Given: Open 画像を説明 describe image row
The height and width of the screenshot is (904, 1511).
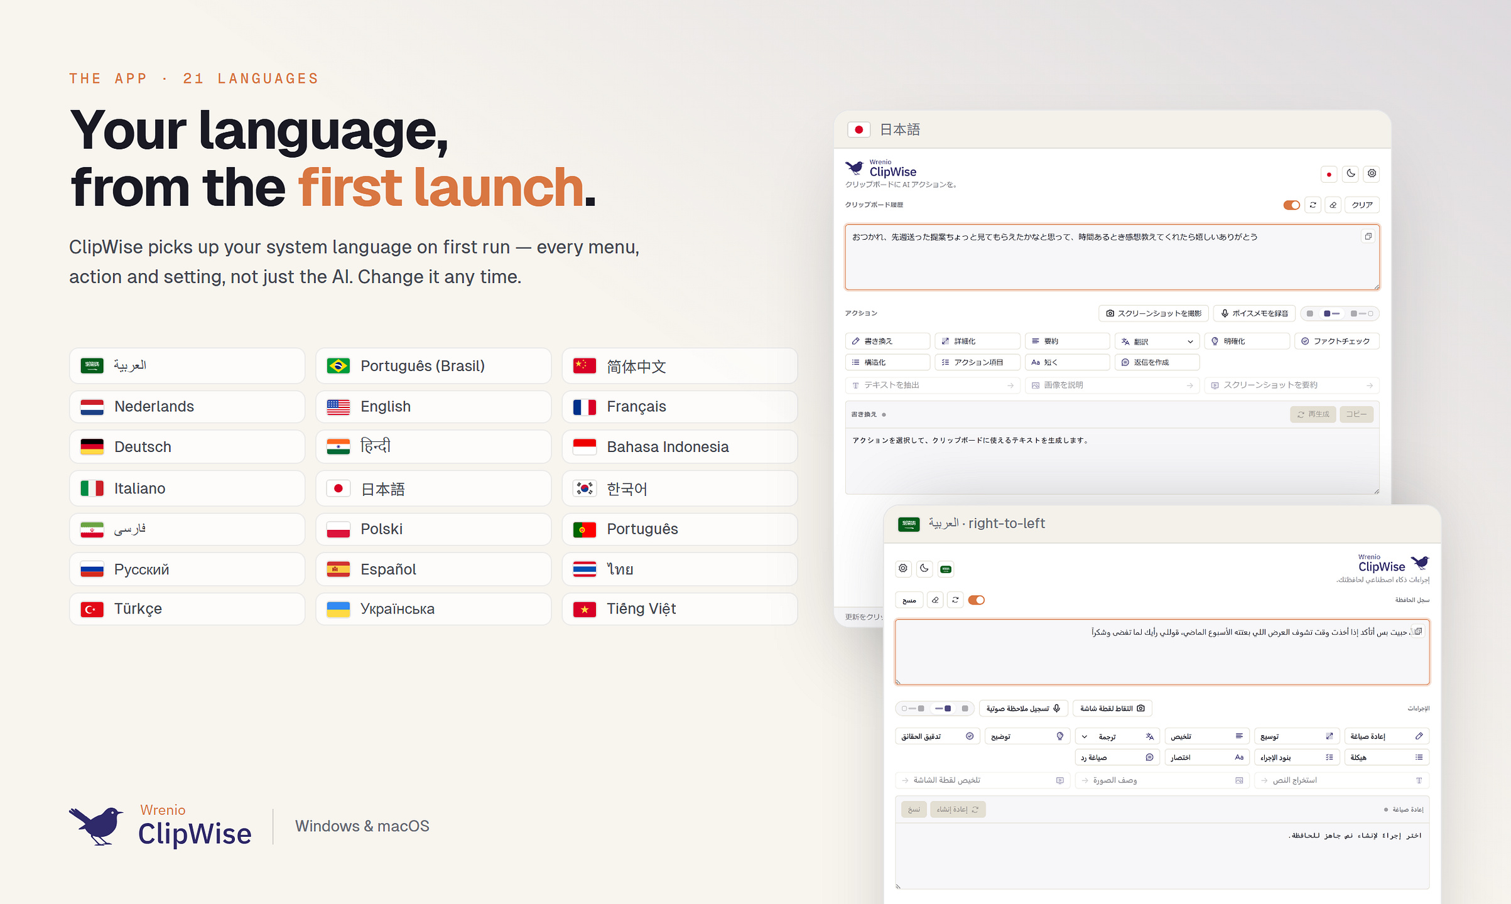Looking at the screenshot, I should [x=1112, y=385].
